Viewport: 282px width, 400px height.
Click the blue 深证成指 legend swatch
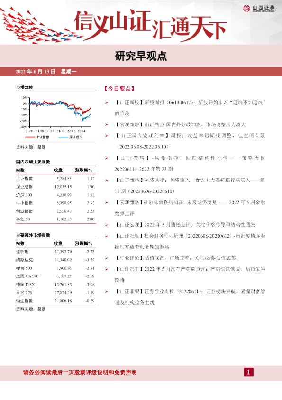(x=63, y=137)
